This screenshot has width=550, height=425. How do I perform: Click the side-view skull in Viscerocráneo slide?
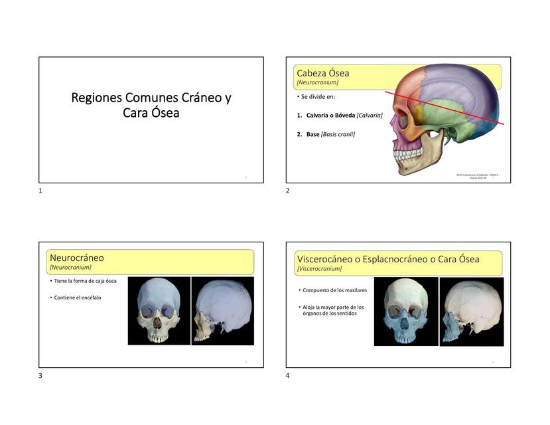471,311
